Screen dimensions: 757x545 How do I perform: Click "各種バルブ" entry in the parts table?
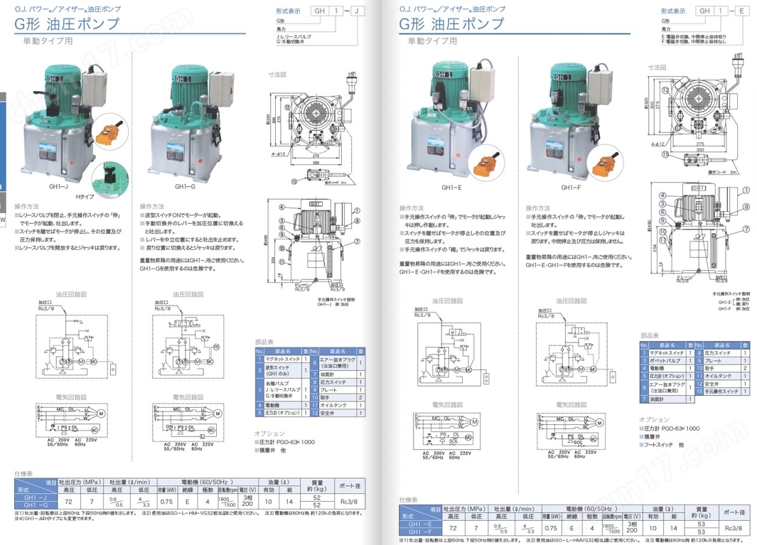(x=284, y=389)
